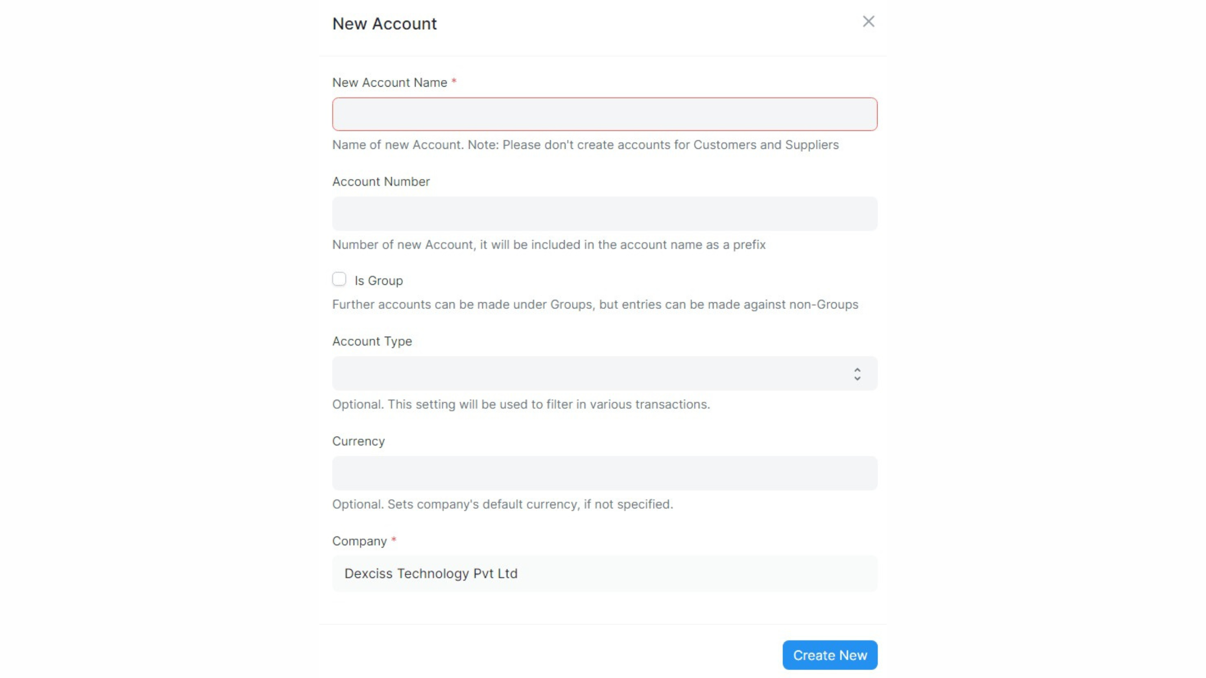Screen dimensions: 1206x678
Task: Close the New Account dialog
Action: coord(868,22)
